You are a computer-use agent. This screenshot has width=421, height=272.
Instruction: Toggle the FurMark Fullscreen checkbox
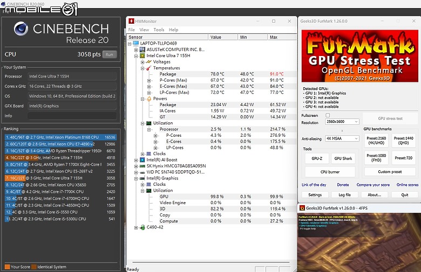[x=328, y=115]
